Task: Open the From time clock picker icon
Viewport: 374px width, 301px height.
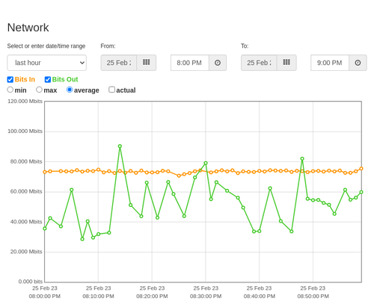Action: (218, 63)
